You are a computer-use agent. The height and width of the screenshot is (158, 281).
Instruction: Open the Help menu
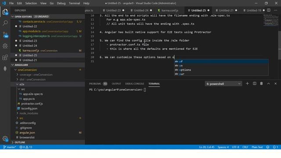(86, 3)
